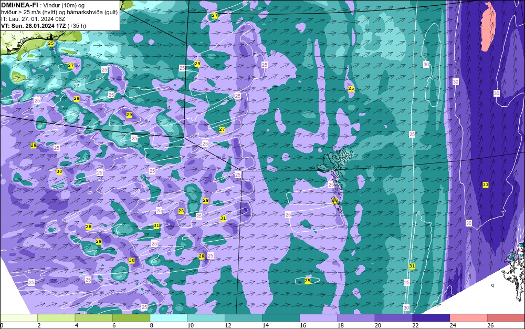Click the legend scale number 16
Screen dimensions: 525x329
click(303, 325)
